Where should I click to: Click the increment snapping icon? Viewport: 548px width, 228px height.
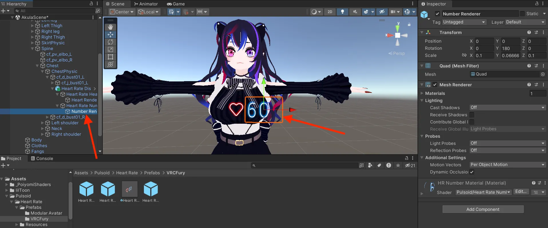(x=186, y=12)
